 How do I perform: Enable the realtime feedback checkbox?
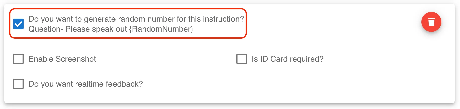(18, 84)
